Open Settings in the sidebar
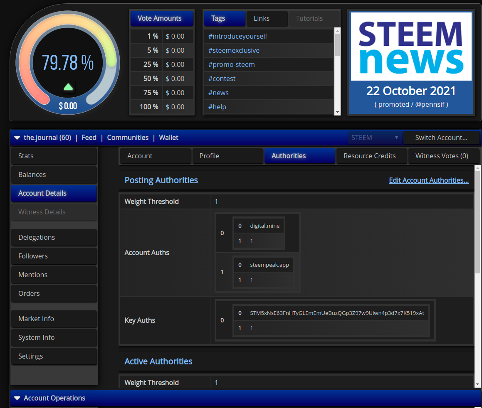This screenshot has width=482, height=408. 54,356
